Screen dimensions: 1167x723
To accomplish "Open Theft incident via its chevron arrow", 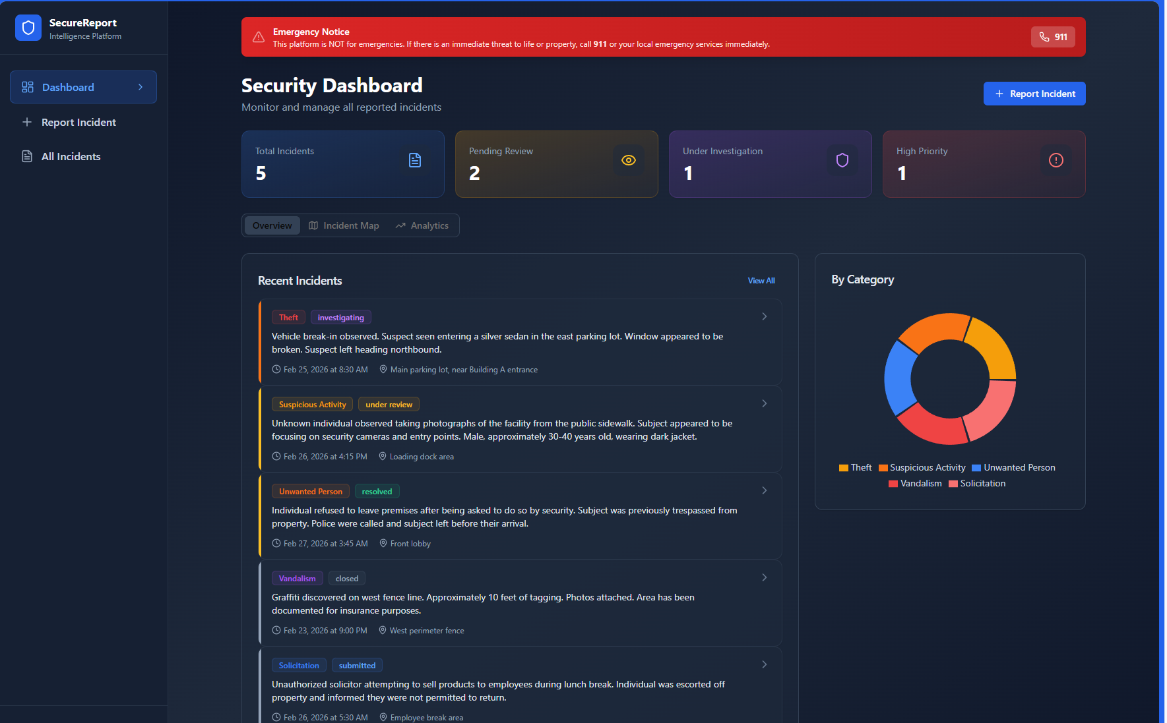I will (765, 316).
